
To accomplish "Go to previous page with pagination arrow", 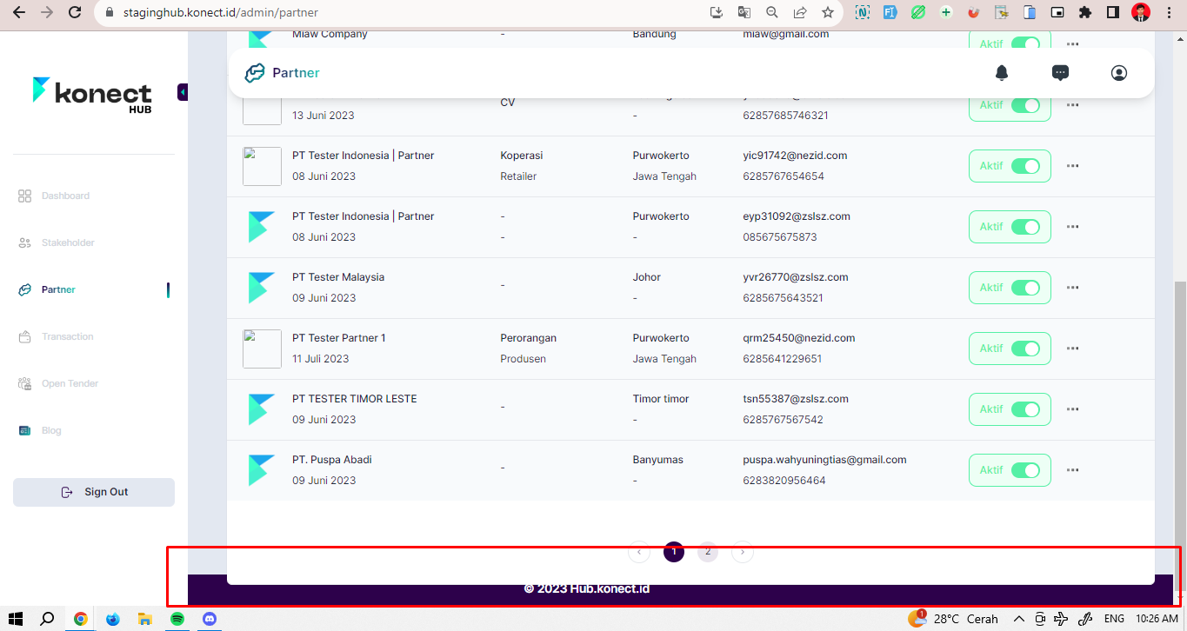I will coord(639,551).
